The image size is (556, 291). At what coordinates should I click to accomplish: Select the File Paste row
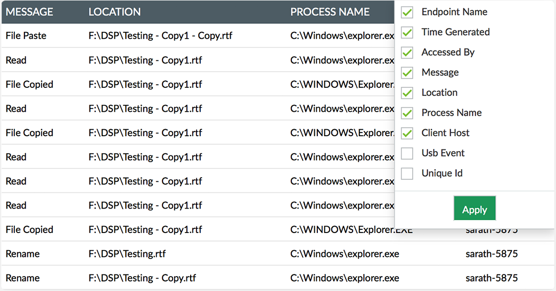pos(198,36)
